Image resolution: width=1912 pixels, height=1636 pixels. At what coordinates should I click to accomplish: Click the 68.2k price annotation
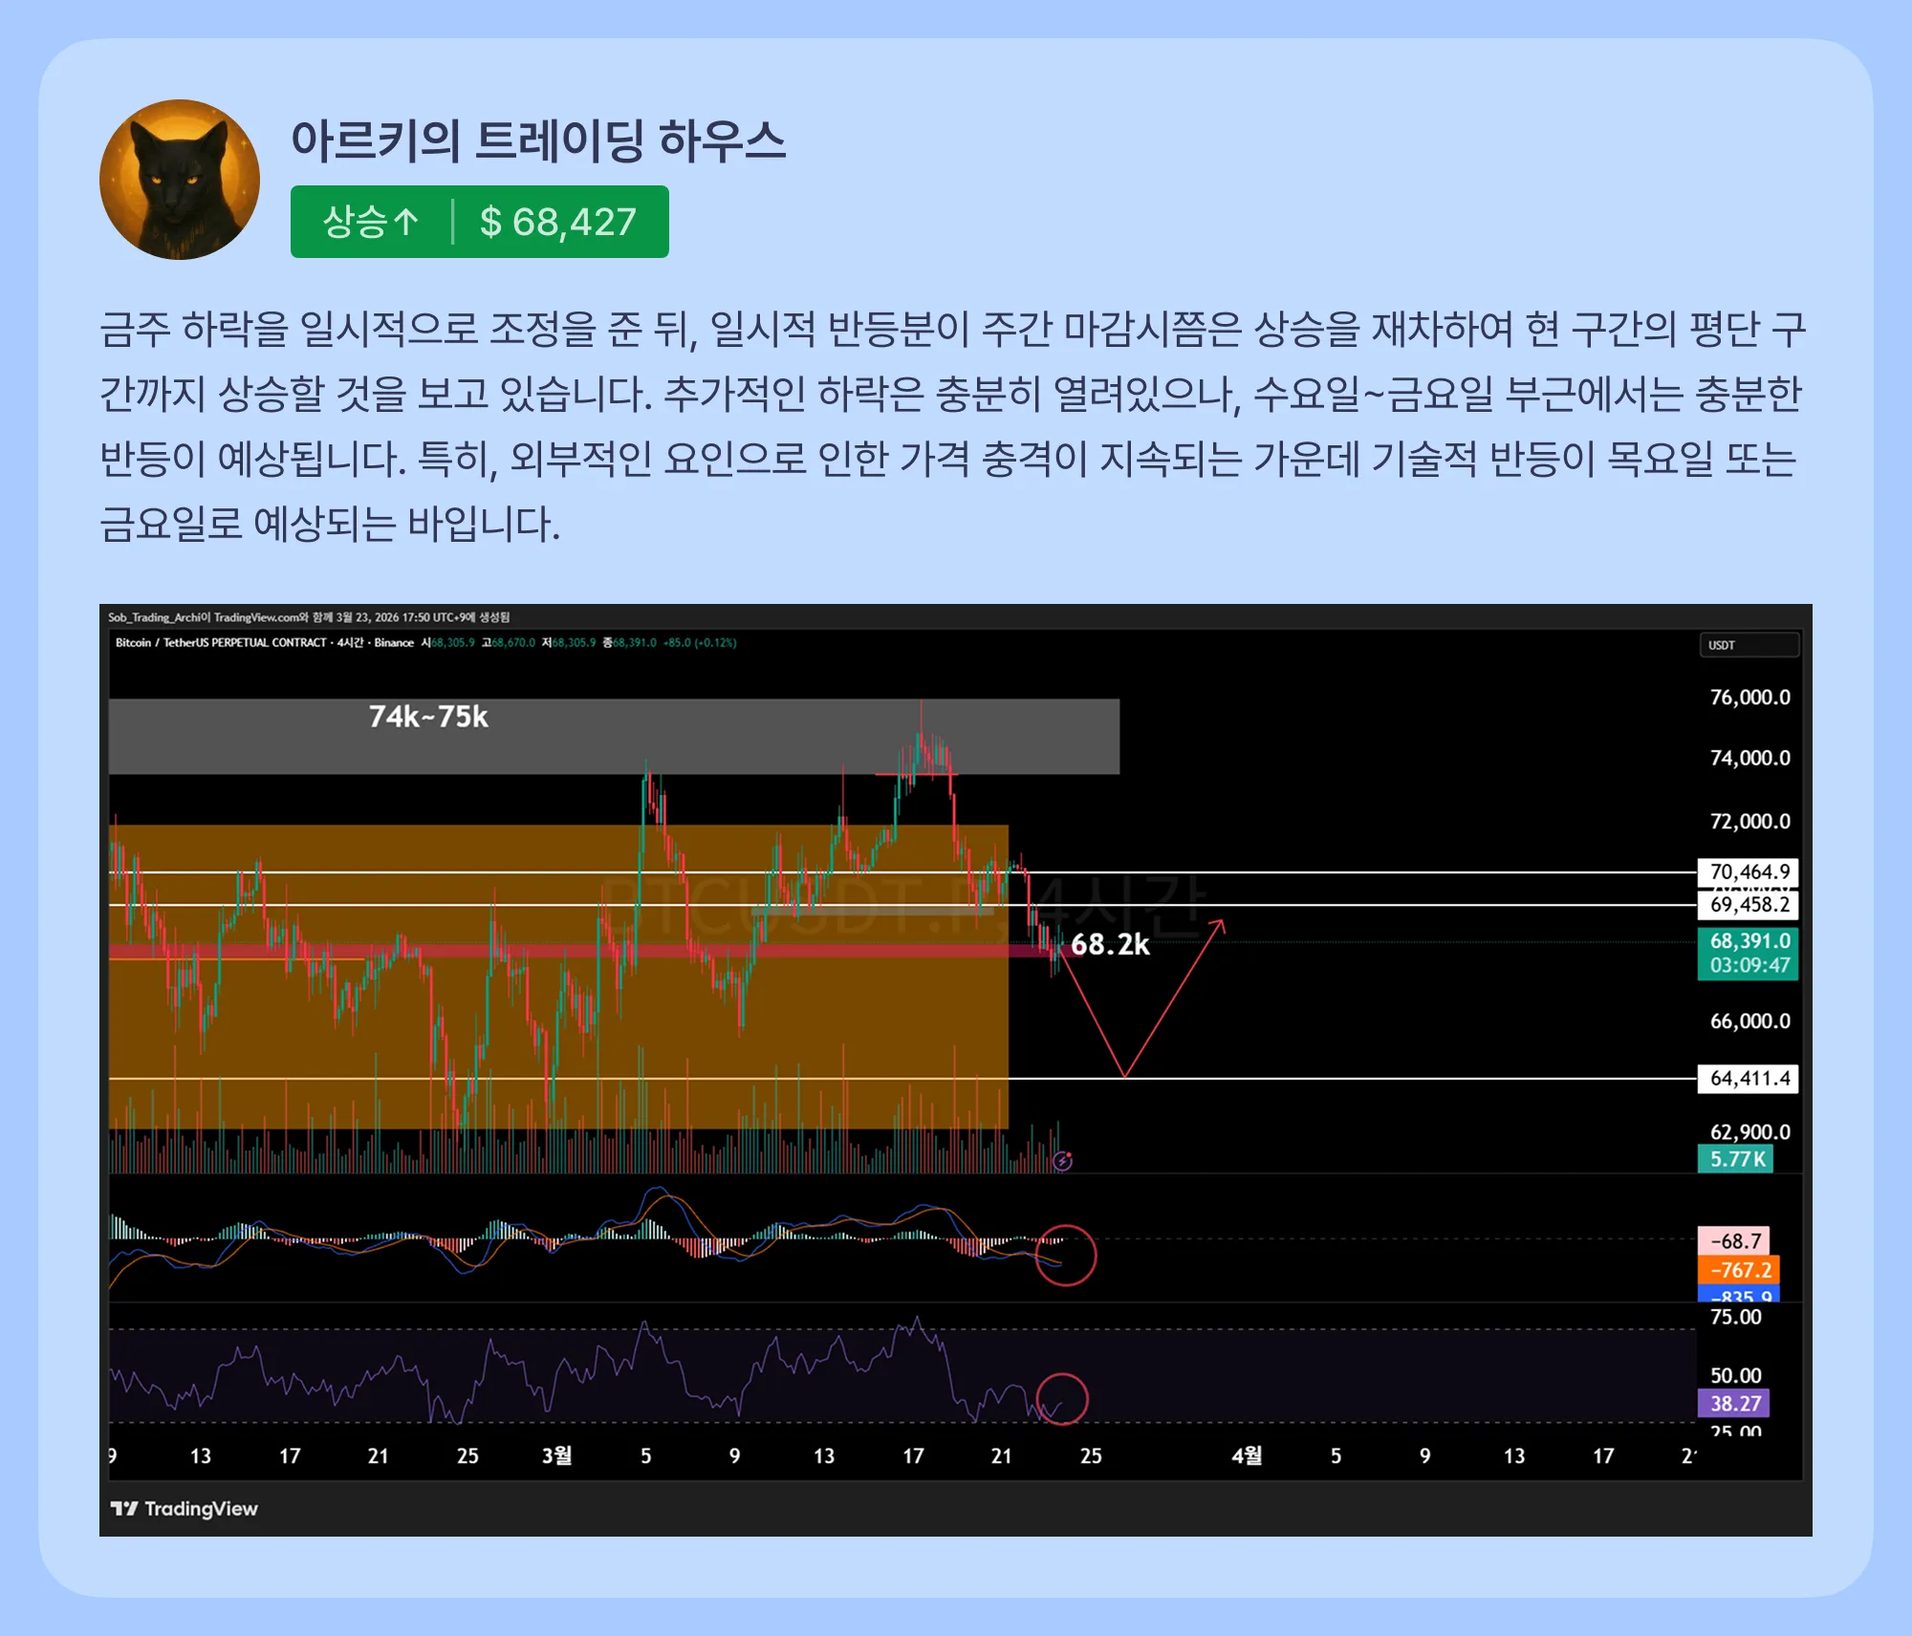click(1110, 944)
